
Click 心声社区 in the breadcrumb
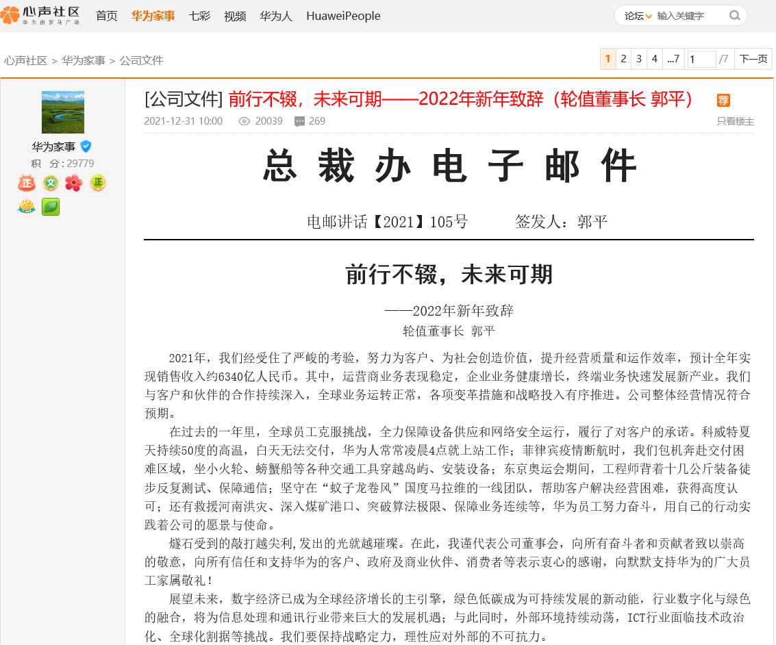pyautogui.click(x=26, y=60)
